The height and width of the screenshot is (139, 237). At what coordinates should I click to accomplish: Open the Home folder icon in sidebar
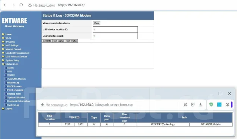pos(3,34)
